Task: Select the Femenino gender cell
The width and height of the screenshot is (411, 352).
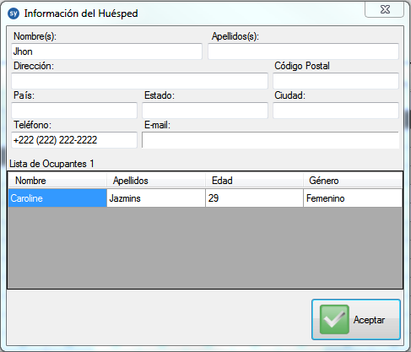Action: (x=353, y=198)
